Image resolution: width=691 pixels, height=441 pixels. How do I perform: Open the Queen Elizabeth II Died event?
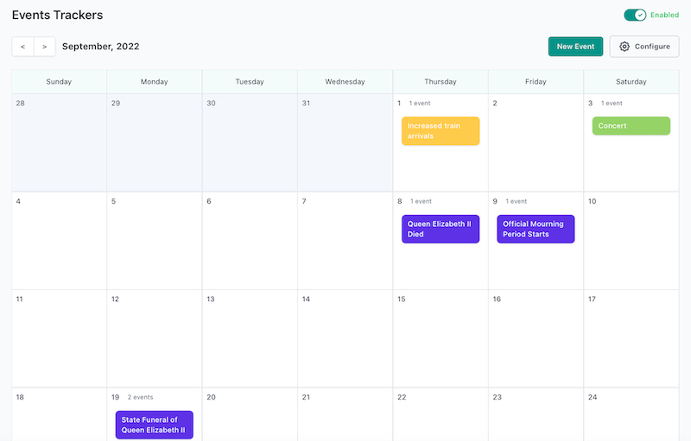pos(441,229)
